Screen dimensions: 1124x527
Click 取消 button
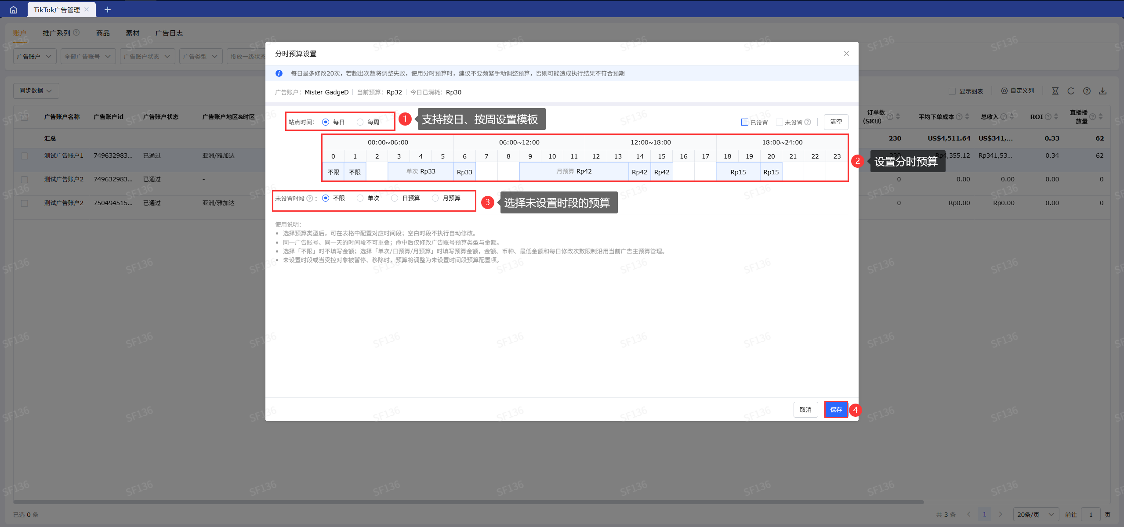point(805,409)
